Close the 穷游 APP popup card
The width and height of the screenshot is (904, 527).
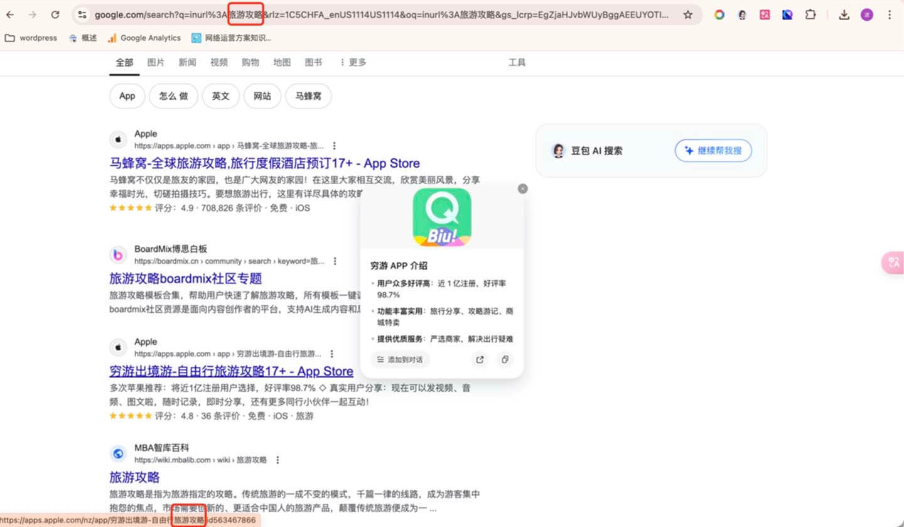tap(523, 188)
